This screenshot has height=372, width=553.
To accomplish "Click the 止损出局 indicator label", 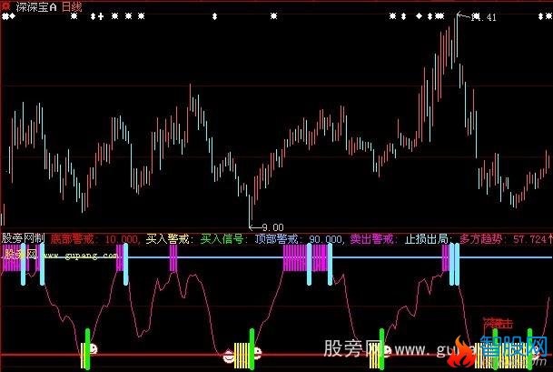I will [428, 239].
